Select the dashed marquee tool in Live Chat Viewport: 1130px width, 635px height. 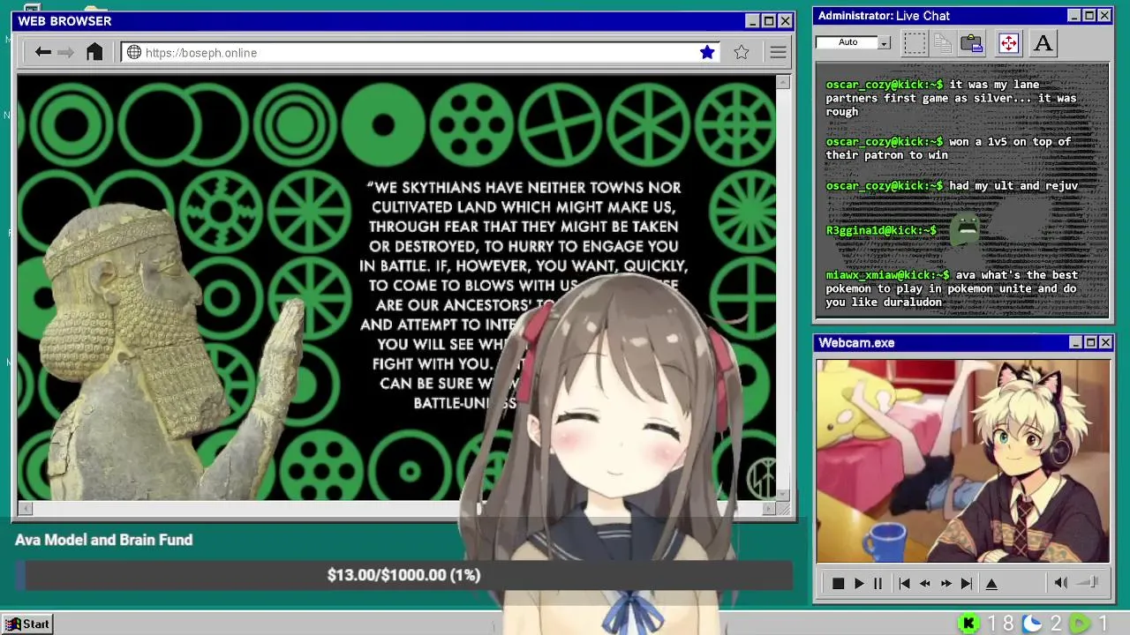915,42
